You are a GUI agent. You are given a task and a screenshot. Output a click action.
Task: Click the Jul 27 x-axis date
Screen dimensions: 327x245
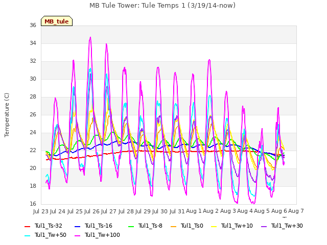coord(109,211)
